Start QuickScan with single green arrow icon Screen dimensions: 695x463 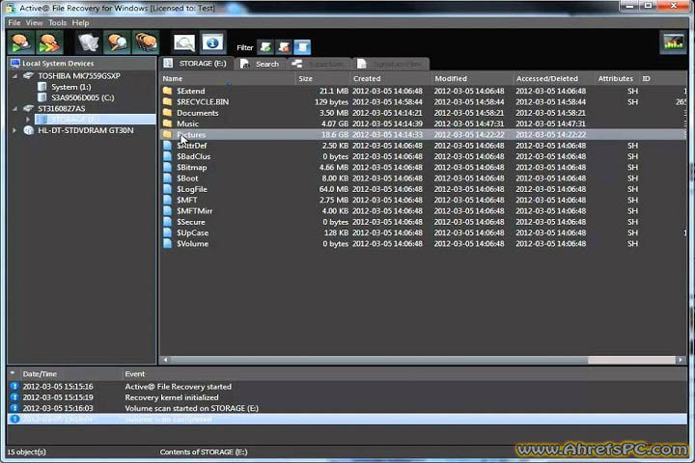coord(21,43)
